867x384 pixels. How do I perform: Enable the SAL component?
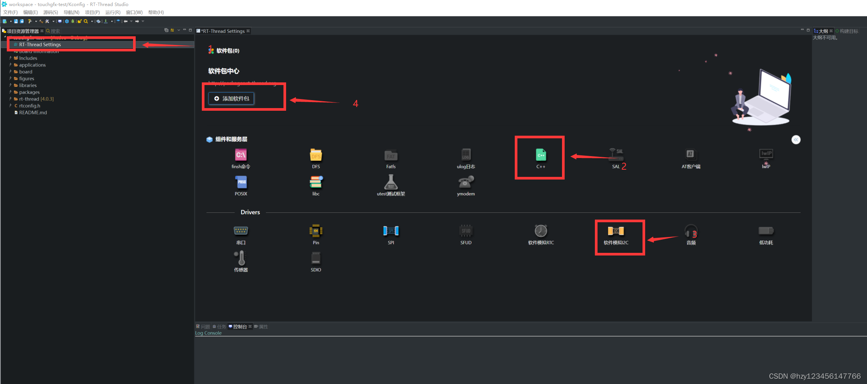pyautogui.click(x=616, y=155)
